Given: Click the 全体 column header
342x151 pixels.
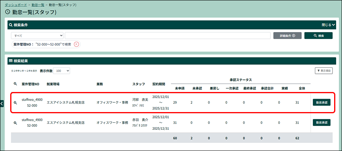Looking at the screenshot, I should point(302,88).
